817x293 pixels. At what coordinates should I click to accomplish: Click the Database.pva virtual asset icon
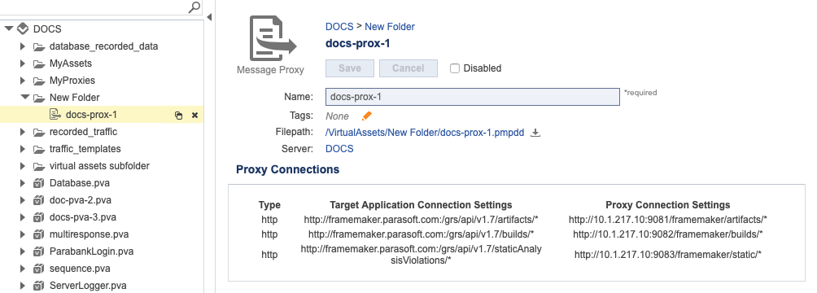click(x=38, y=183)
